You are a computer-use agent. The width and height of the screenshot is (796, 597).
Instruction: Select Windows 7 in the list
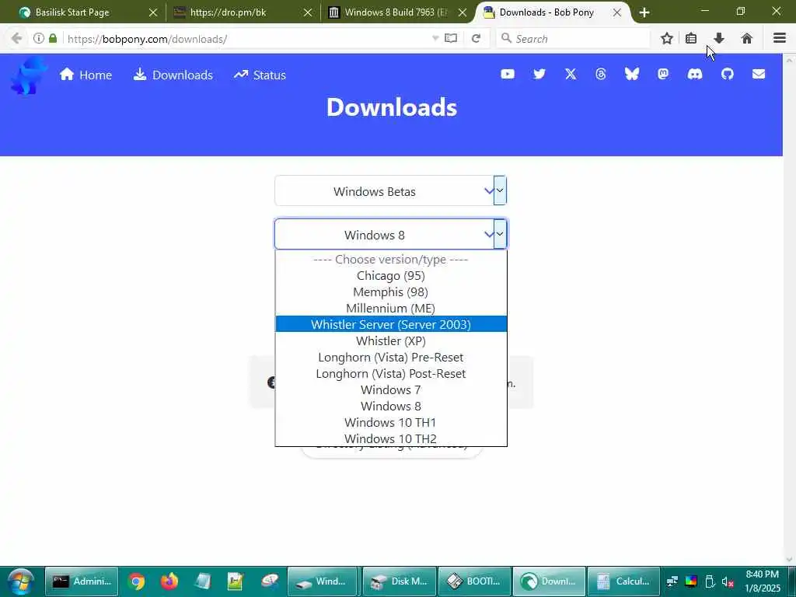(391, 389)
